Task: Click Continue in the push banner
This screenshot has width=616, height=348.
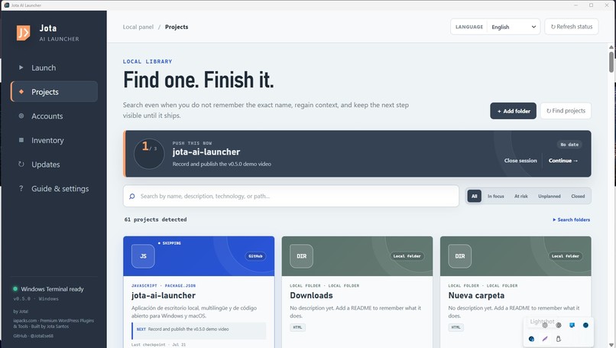Action: click(x=563, y=161)
